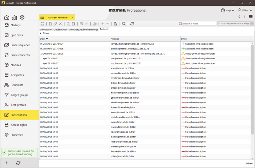Click the approve checkmark toolbar icon
Viewport: 255px width, 168px height.
click(x=86, y=24)
